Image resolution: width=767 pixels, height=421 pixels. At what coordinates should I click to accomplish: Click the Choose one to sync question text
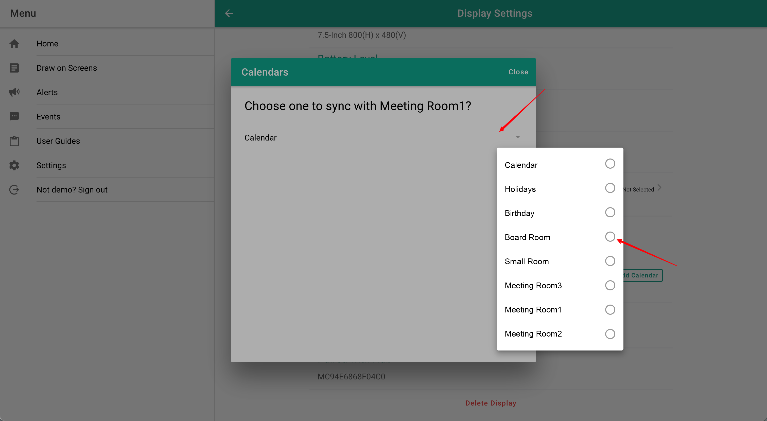coord(358,106)
